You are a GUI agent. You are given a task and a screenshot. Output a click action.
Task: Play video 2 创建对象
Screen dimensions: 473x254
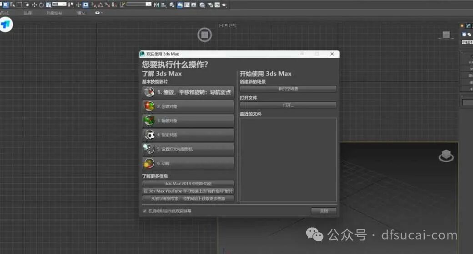click(x=188, y=106)
